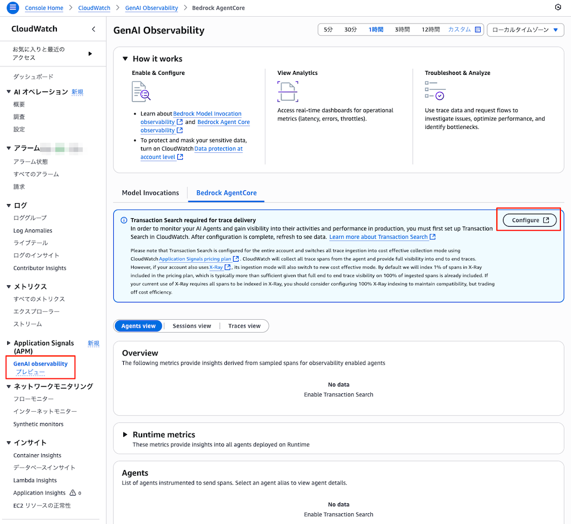Screen dimensions: 571x524
Task: Click the info icon in the Transaction Search banner
Action: (124, 220)
